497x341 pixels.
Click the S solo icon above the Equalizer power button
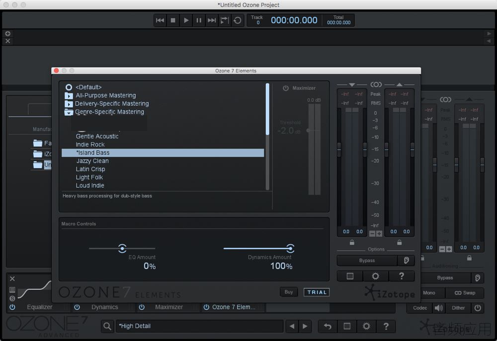click(12, 298)
